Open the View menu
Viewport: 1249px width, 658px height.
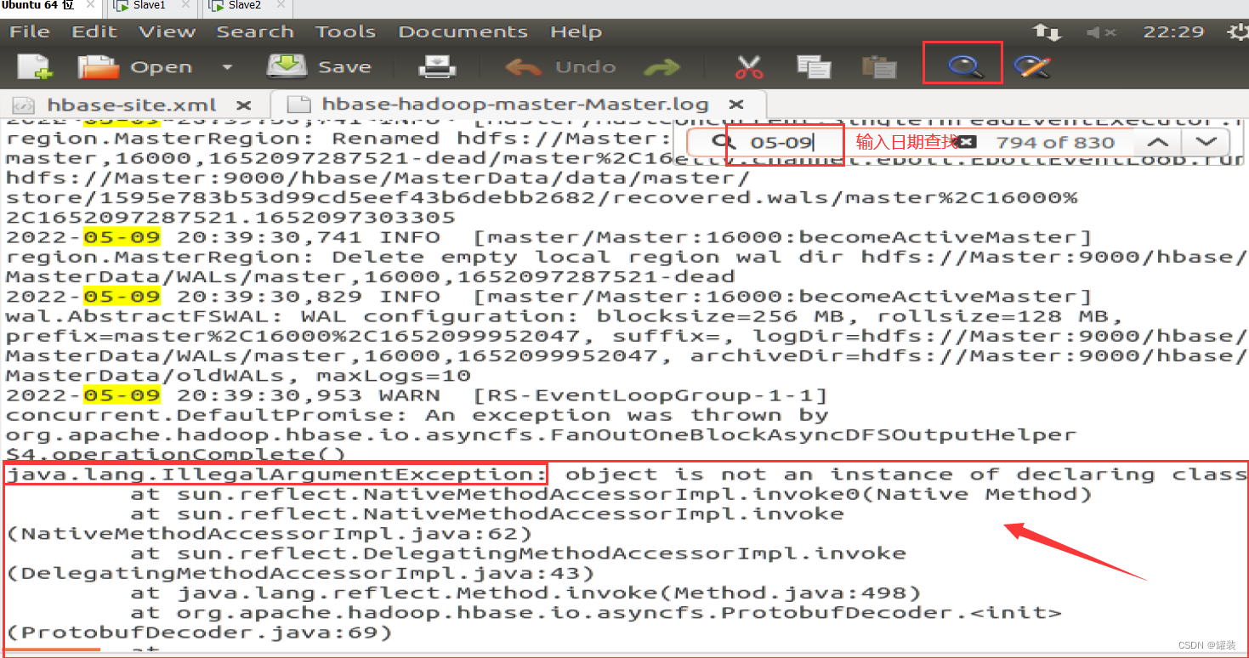167,31
